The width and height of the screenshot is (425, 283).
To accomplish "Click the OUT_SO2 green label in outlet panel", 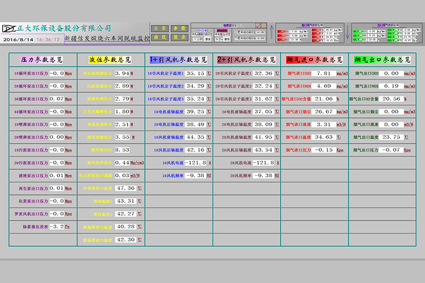I will pos(360,31).
